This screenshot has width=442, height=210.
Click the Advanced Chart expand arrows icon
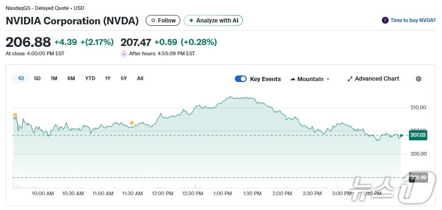350,79
